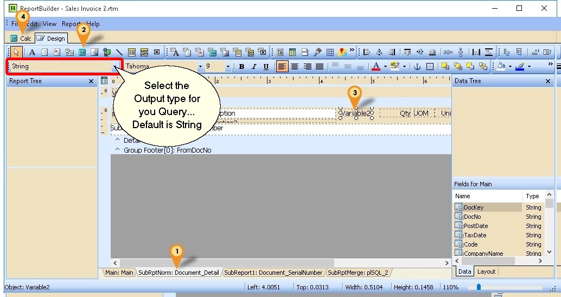The height and width of the screenshot is (297, 561).
Task: Select the arrow pointer tool
Action: [x=16, y=52]
